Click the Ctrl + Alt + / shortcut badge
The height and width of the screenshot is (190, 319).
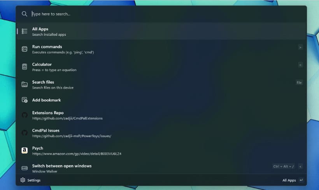tap(283, 166)
